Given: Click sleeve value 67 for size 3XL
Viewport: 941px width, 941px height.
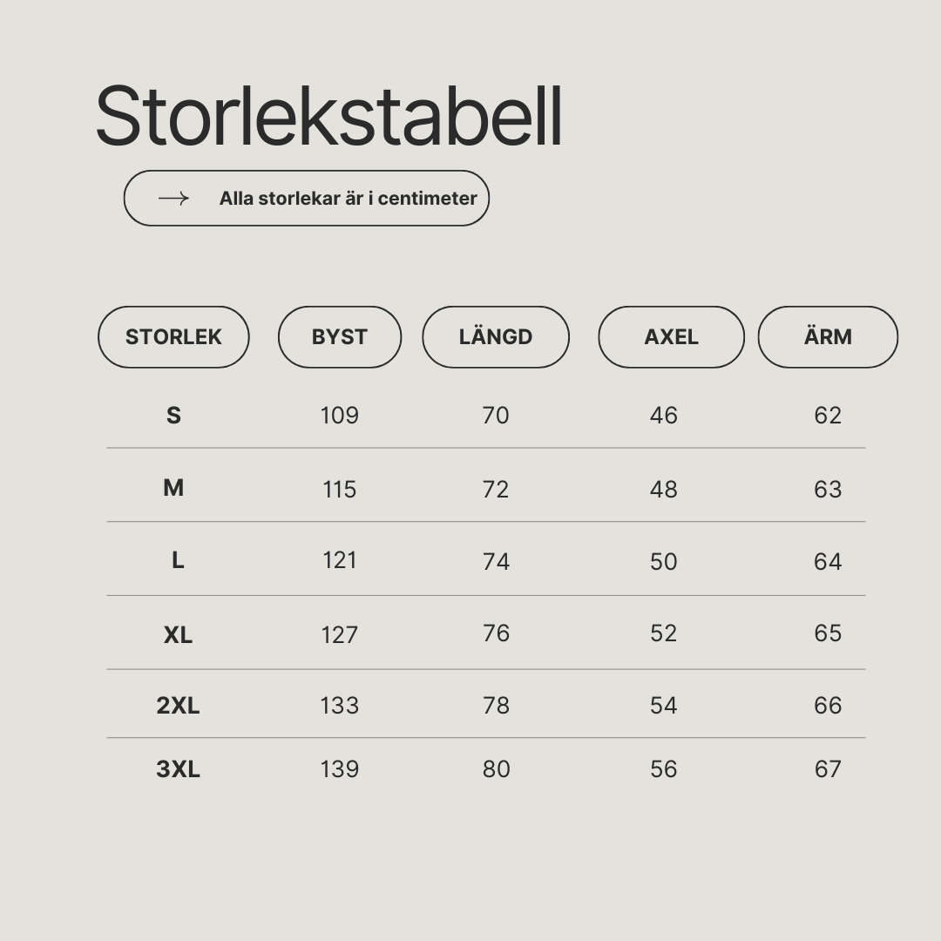Looking at the screenshot, I should pyautogui.click(x=829, y=769).
